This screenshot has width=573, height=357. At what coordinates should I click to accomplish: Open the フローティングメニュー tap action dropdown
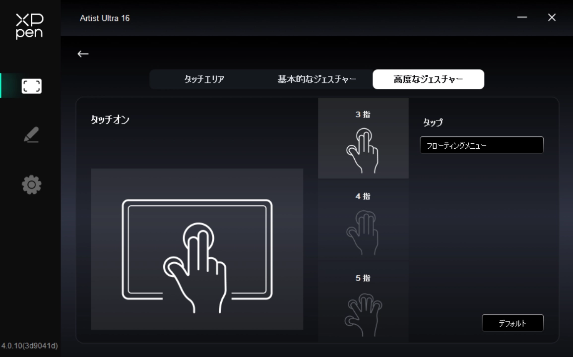481,145
